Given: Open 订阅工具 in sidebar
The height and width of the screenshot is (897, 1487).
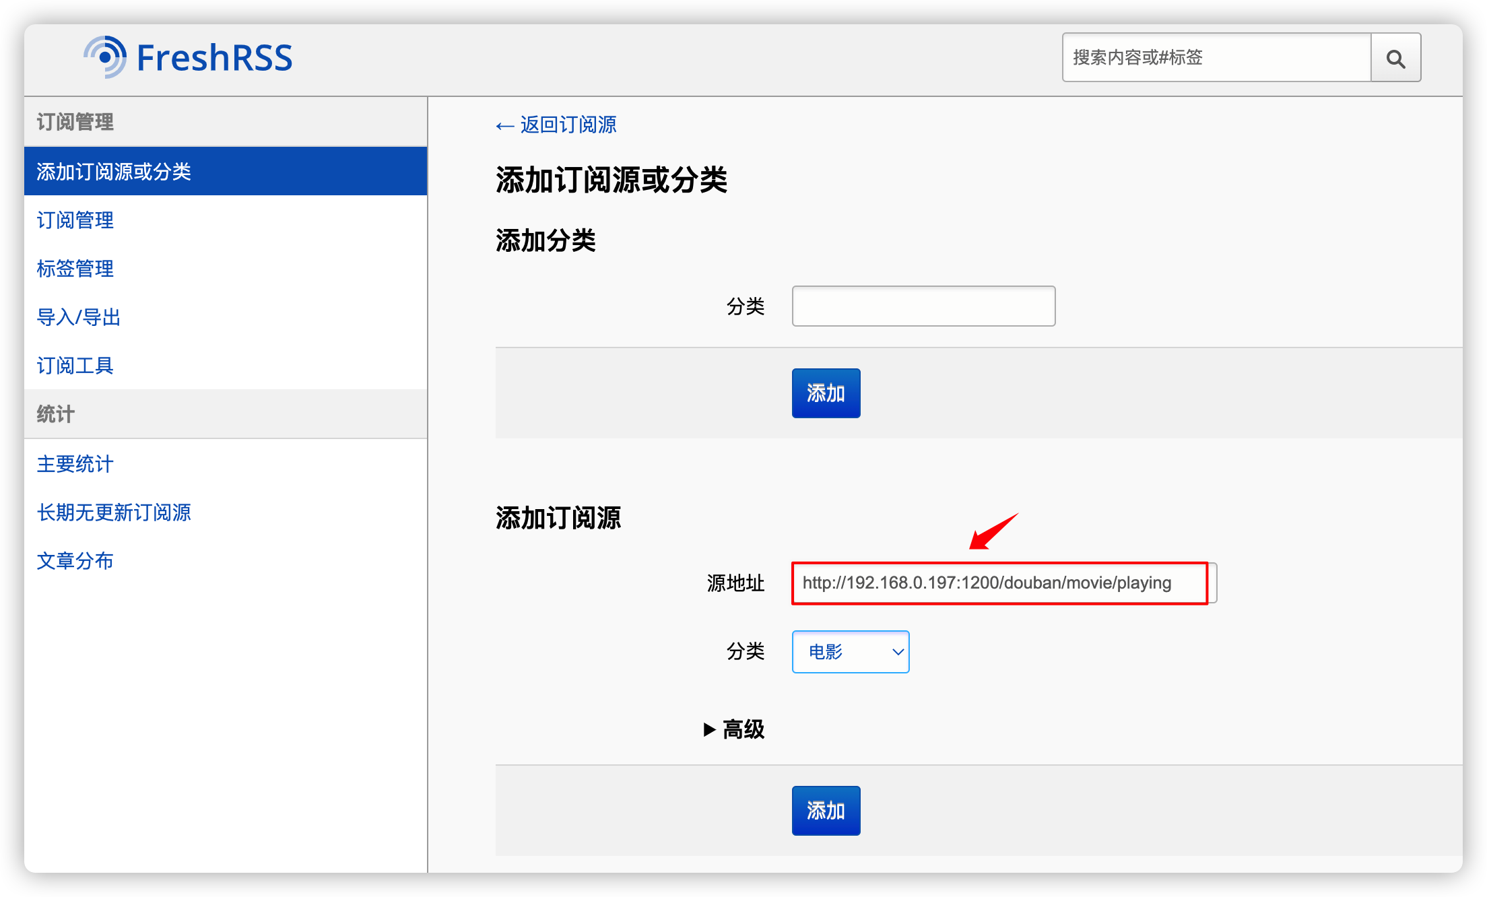Looking at the screenshot, I should tap(75, 366).
